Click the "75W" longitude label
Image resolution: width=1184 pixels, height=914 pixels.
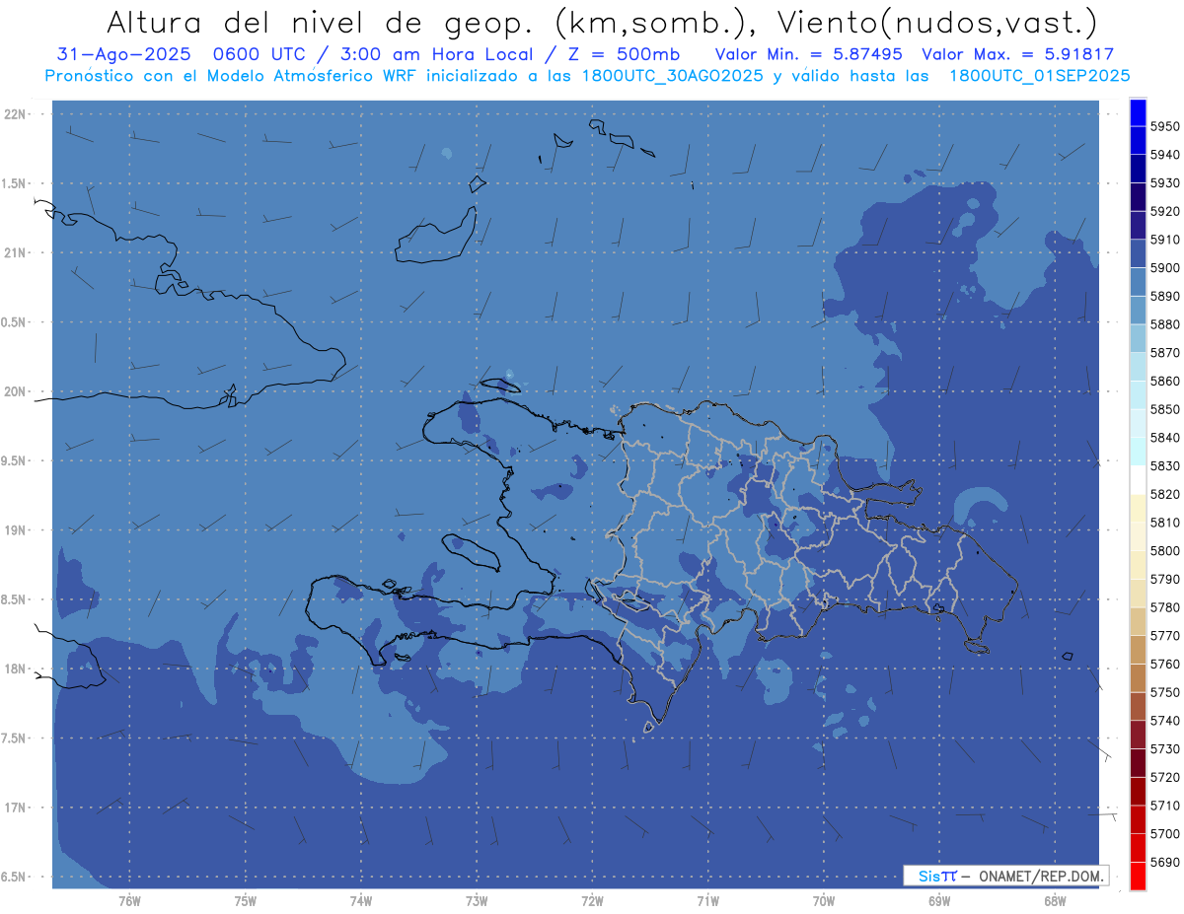coord(246,900)
